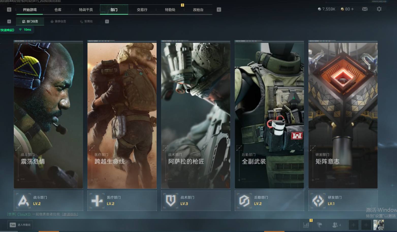This screenshot has width=397, height=232.
Task: Click the Wi-Fi ping signal icon
Action: (20, 30)
